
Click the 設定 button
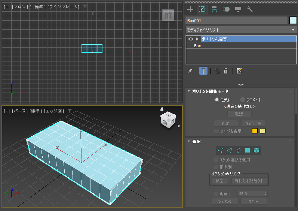tap(226, 123)
